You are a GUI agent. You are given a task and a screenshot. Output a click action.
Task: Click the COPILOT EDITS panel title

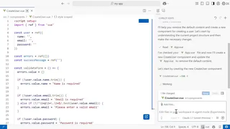[x=166, y=18]
